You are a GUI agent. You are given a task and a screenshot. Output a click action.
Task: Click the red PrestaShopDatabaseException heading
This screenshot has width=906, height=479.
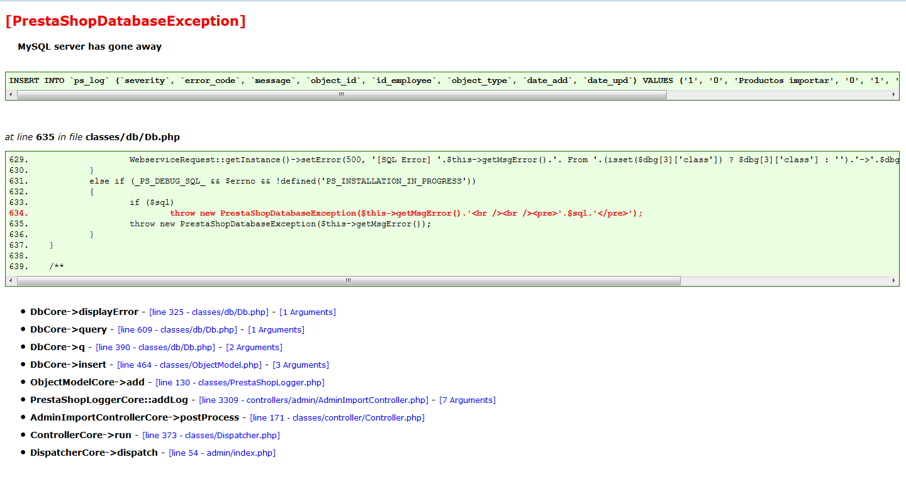pyautogui.click(x=125, y=21)
